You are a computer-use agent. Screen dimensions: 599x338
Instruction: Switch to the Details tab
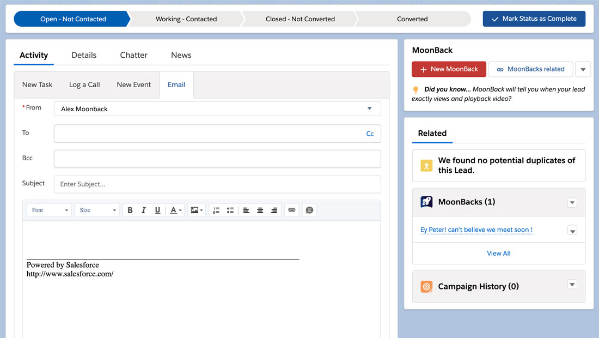click(84, 55)
